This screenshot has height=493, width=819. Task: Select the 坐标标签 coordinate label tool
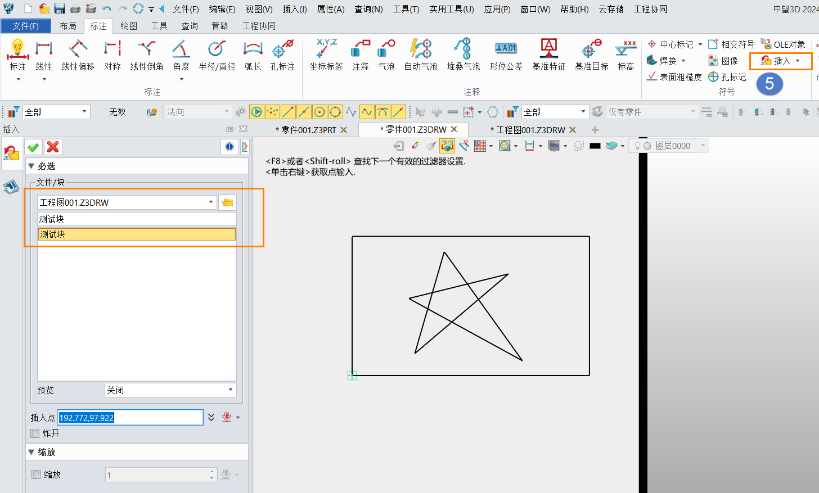coord(326,55)
